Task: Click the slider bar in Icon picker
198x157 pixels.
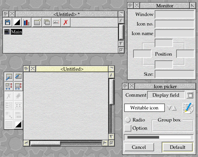Action: pyautogui.click(x=159, y=137)
